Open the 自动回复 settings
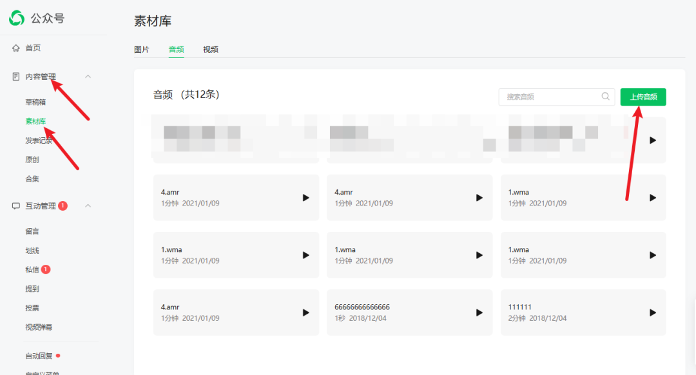This screenshot has width=696, height=375. [39, 356]
